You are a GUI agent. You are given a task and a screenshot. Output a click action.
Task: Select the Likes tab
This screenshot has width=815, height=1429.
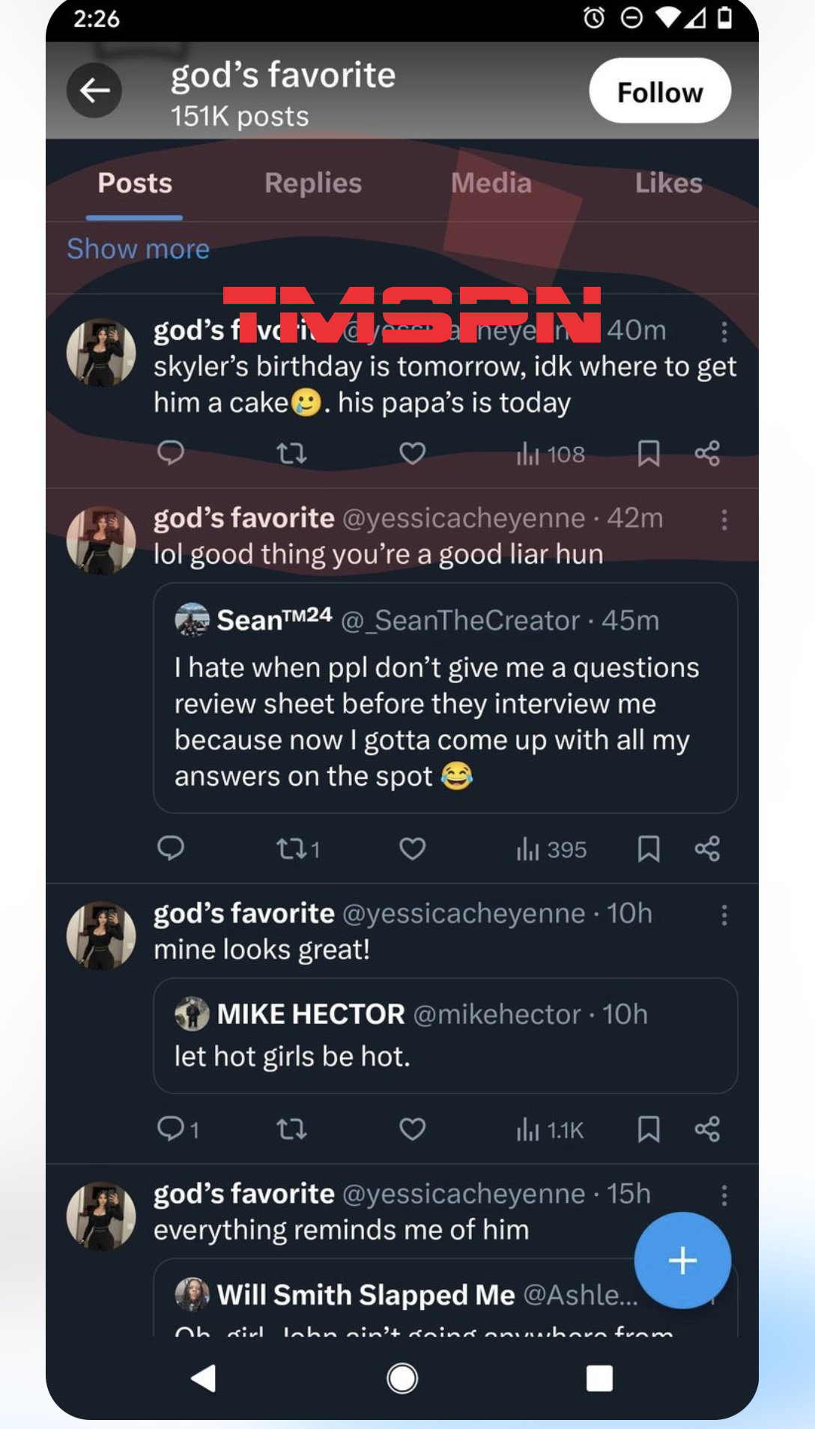click(668, 183)
